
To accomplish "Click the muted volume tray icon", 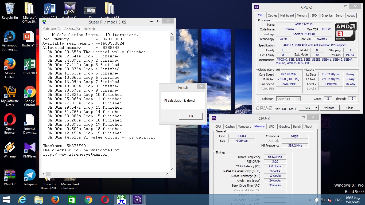I will [329, 200].
